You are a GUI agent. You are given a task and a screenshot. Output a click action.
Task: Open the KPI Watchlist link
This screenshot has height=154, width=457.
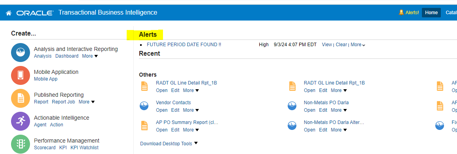click(x=84, y=148)
